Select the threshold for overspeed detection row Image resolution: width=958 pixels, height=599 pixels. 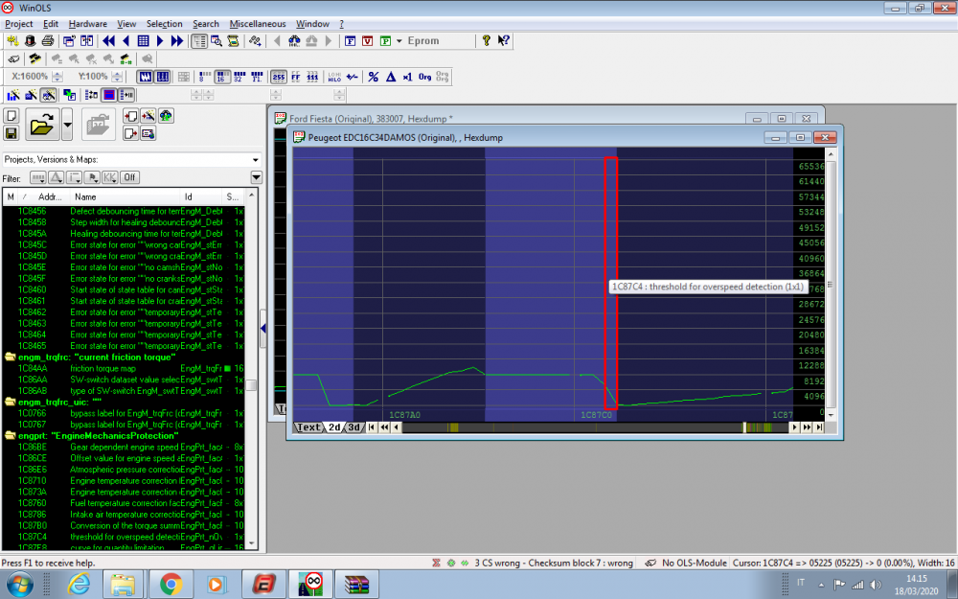pos(124,537)
